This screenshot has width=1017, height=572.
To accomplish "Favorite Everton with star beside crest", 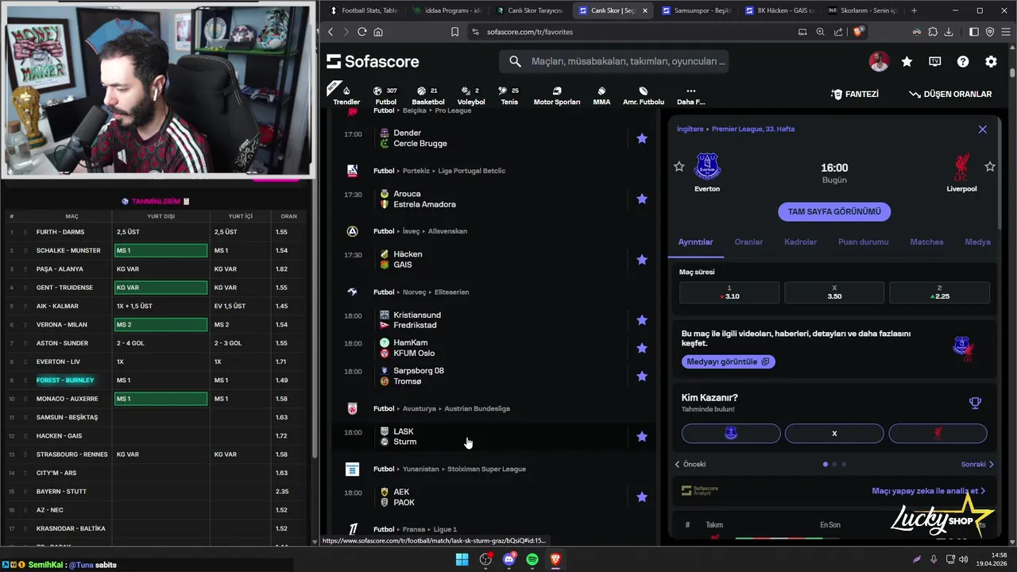I will click(x=679, y=167).
